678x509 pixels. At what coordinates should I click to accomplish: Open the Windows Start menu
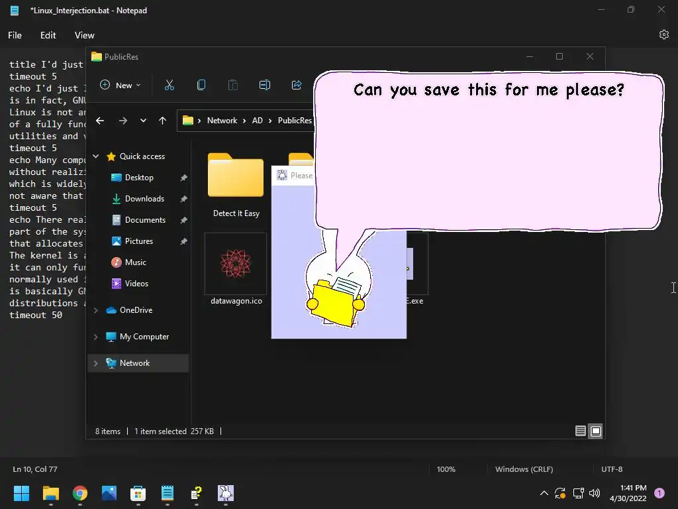pos(21,493)
